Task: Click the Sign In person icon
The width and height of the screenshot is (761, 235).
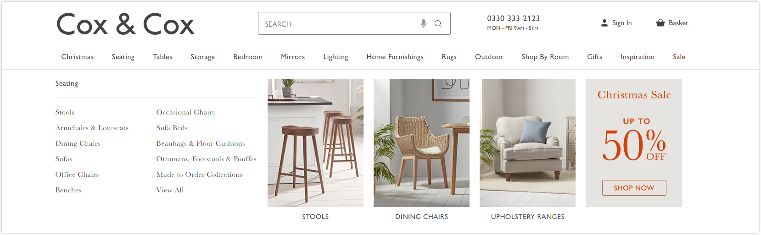Action: pyautogui.click(x=604, y=23)
